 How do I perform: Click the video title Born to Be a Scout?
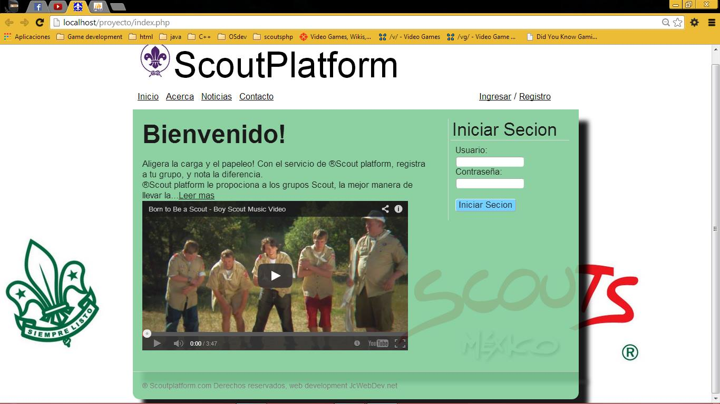pos(217,209)
